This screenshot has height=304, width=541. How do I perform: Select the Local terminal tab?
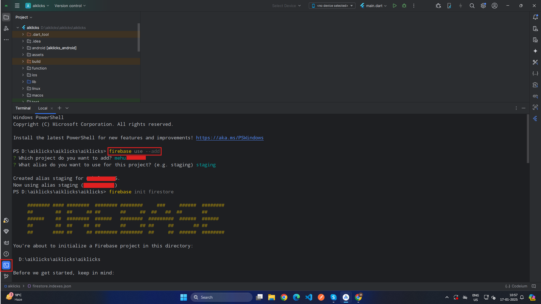pos(43,108)
